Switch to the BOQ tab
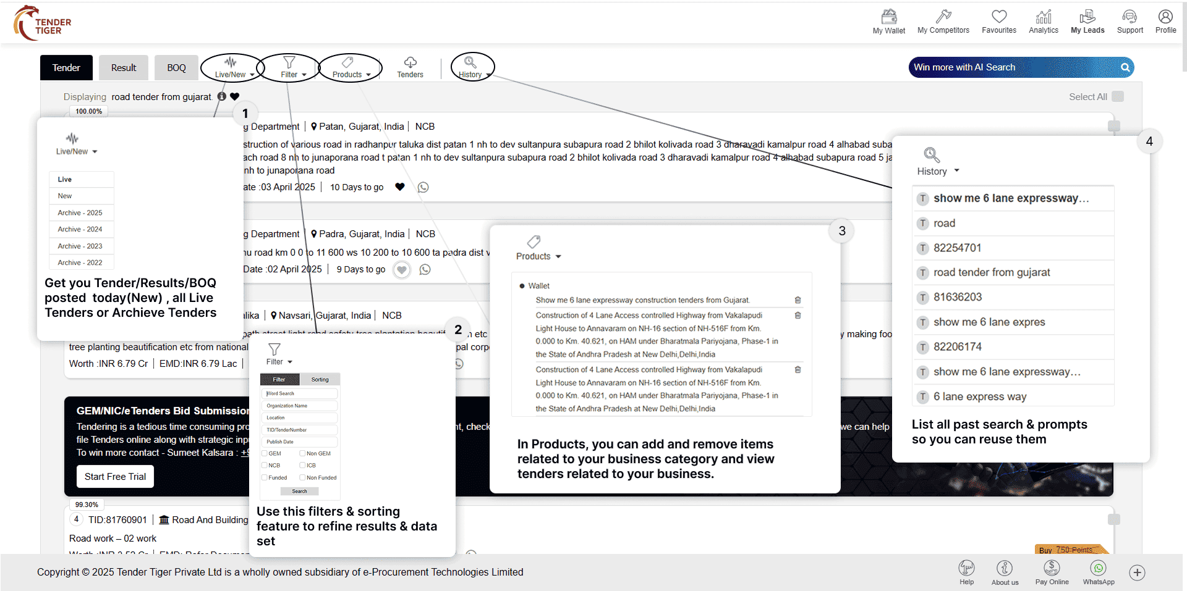 (176, 68)
